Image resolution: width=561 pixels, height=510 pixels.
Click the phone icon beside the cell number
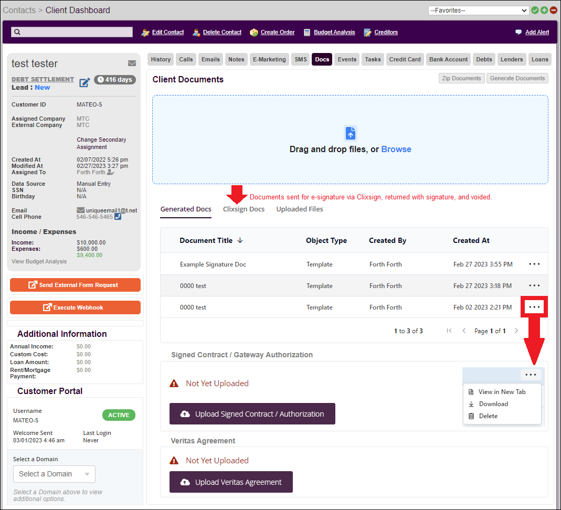(118, 217)
